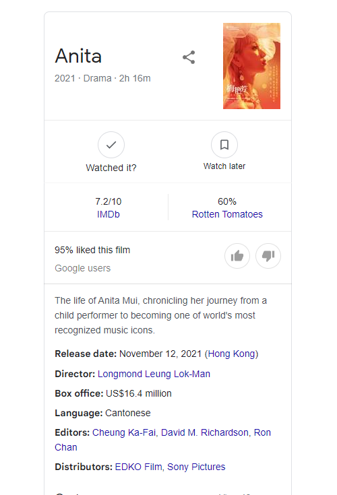Viewport: 337px width, 495px height.
Task: Click the thumbs down dislike icon
Action: [268, 256]
